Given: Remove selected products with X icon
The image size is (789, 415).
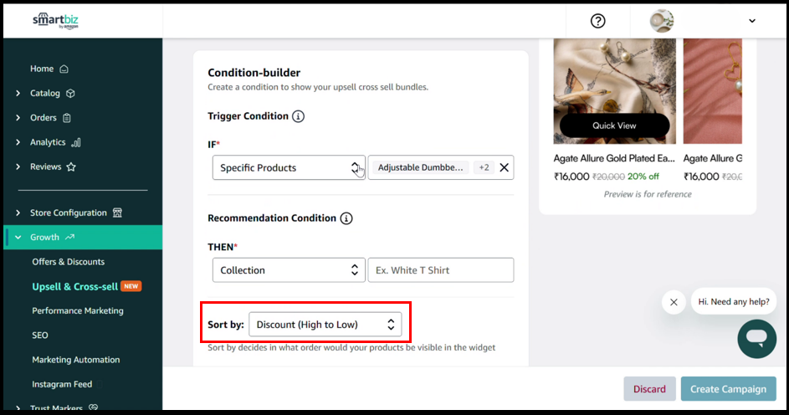Looking at the screenshot, I should (504, 167).
